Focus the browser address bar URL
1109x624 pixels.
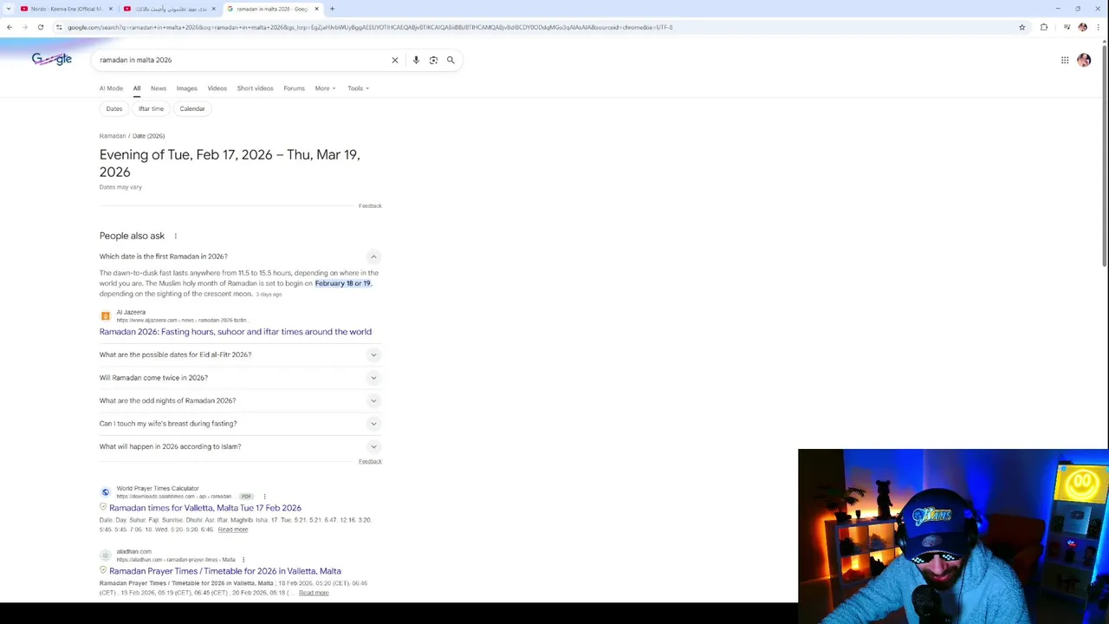tap(370, 27)
